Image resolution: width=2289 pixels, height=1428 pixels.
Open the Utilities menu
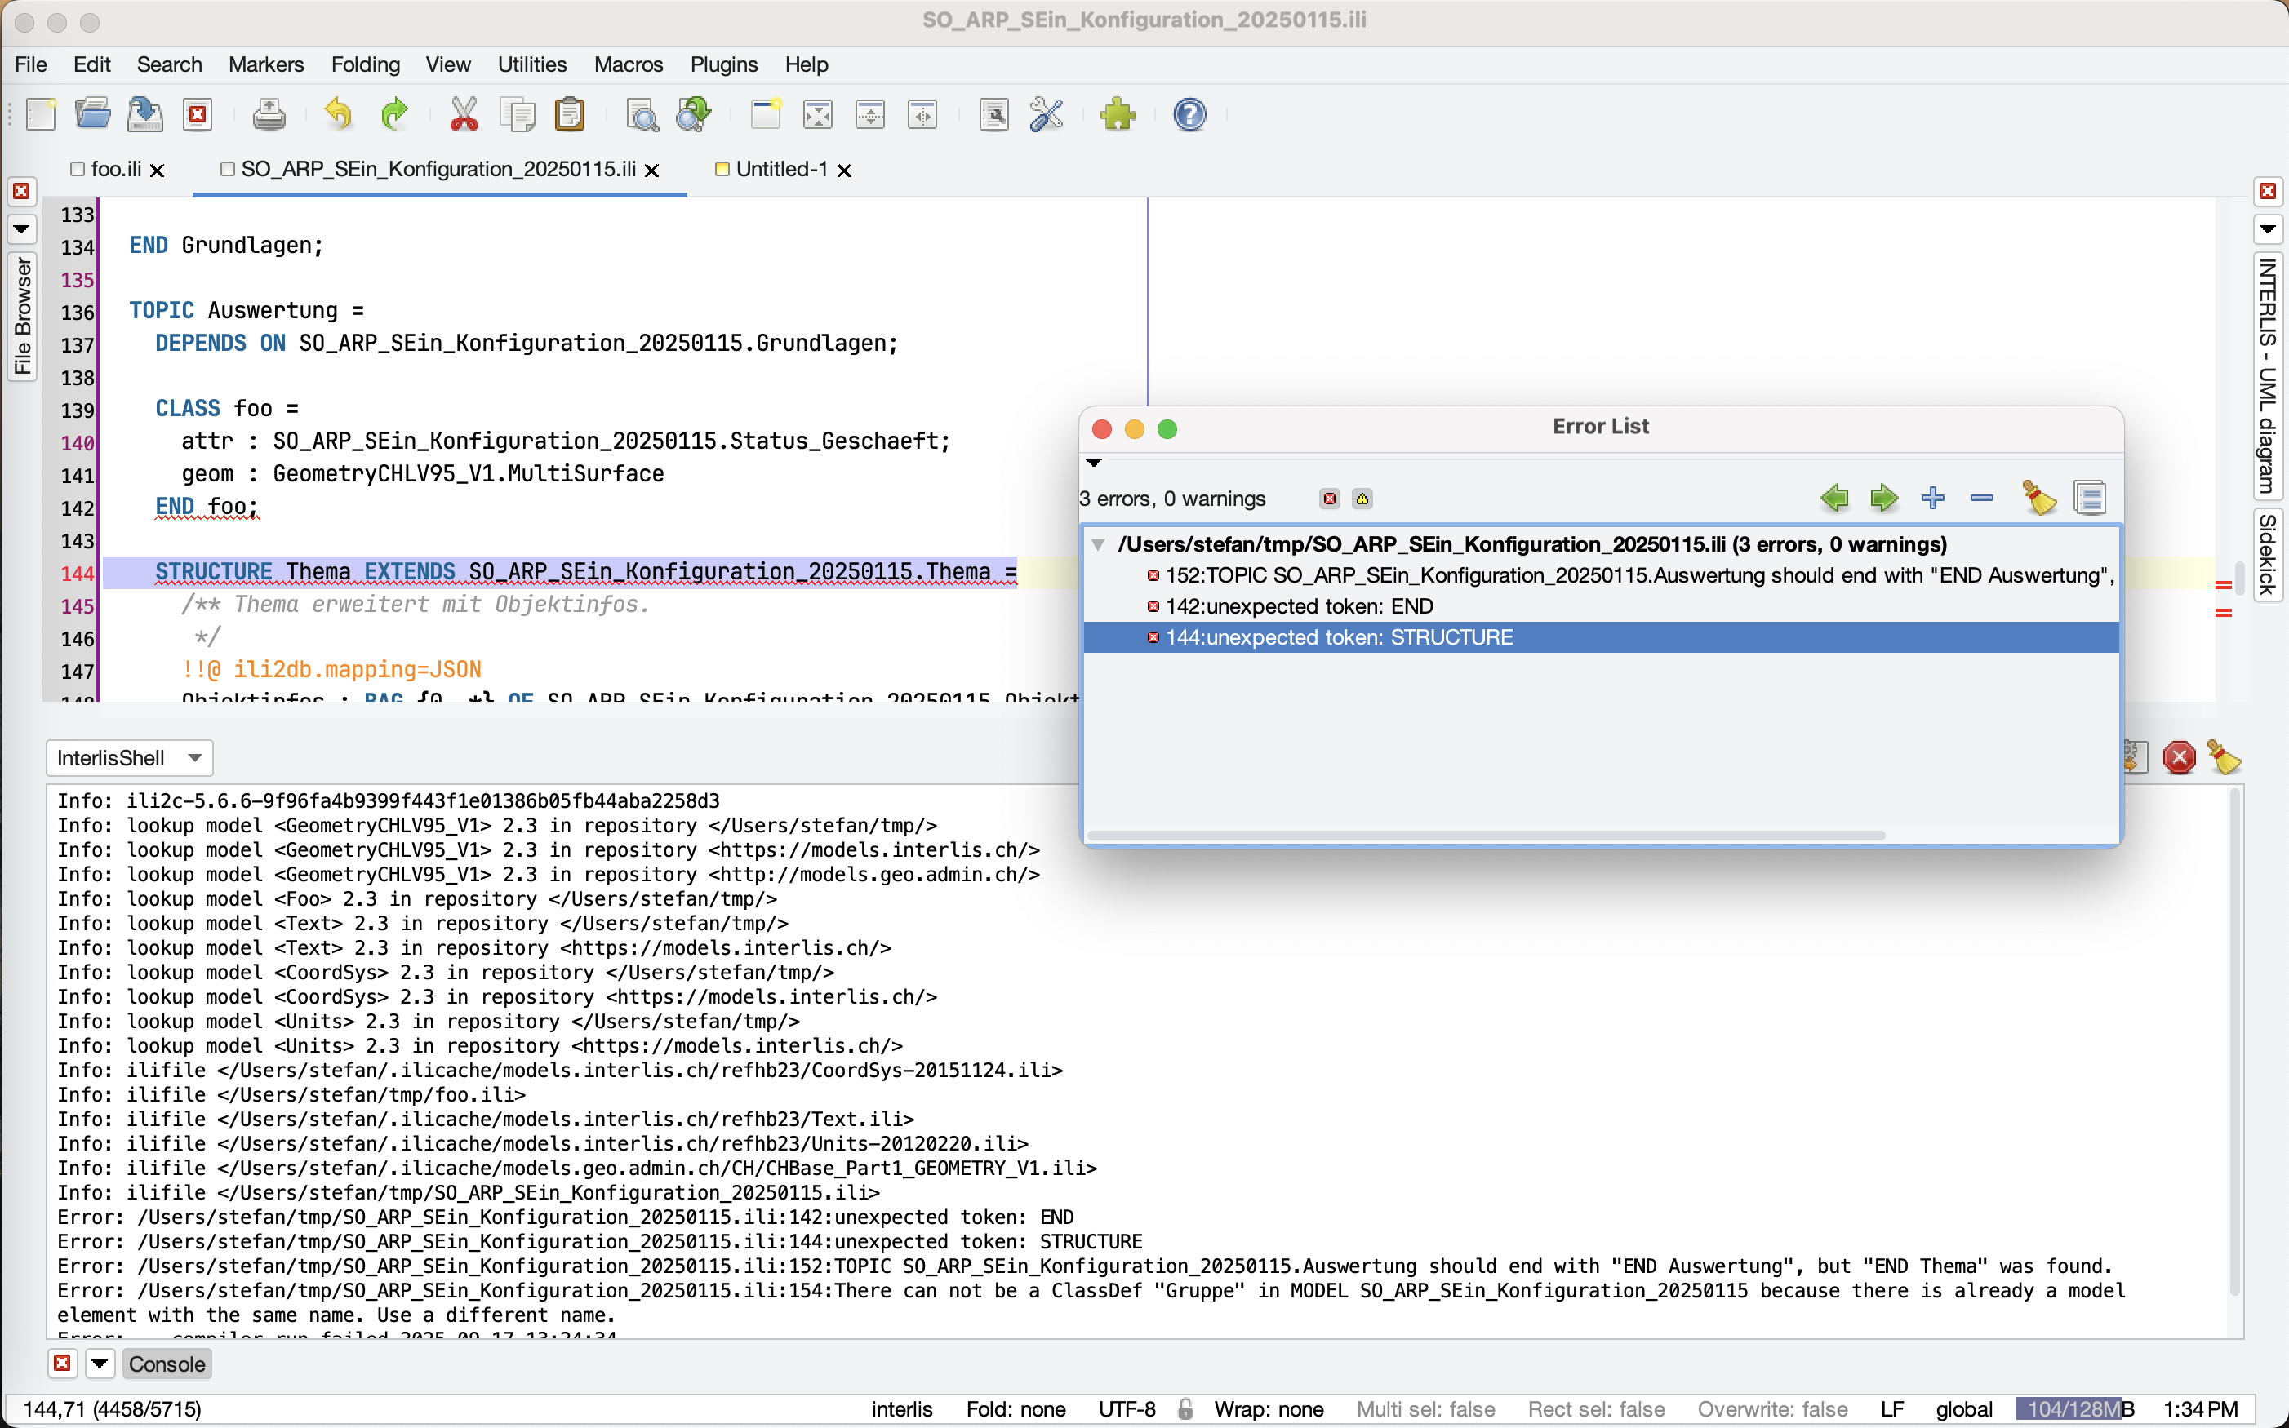[x=532, y=64]
